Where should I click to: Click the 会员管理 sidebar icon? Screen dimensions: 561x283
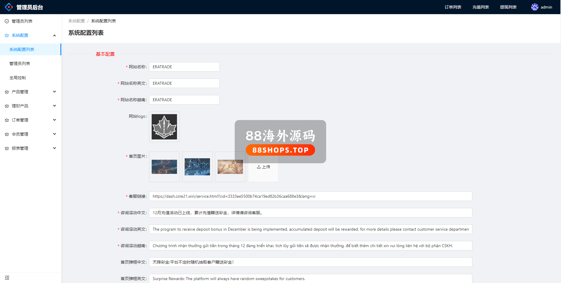(7, 134)
